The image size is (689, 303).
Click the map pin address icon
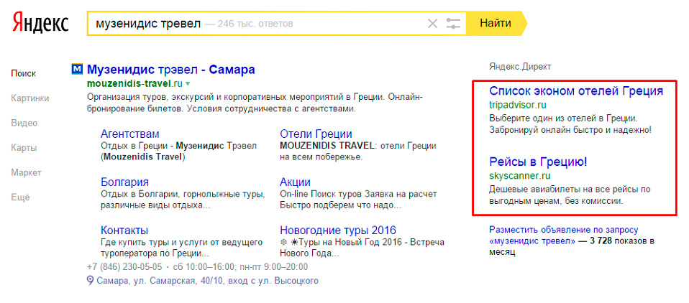90,281
